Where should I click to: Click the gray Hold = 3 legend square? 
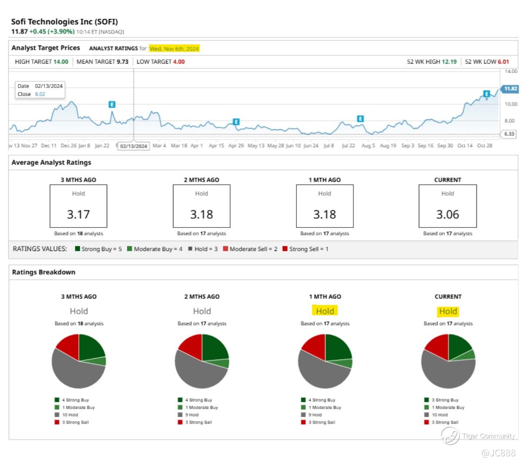[190, 249]
